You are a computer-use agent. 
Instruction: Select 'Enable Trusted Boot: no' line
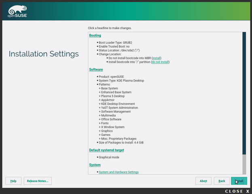(114, 46)
